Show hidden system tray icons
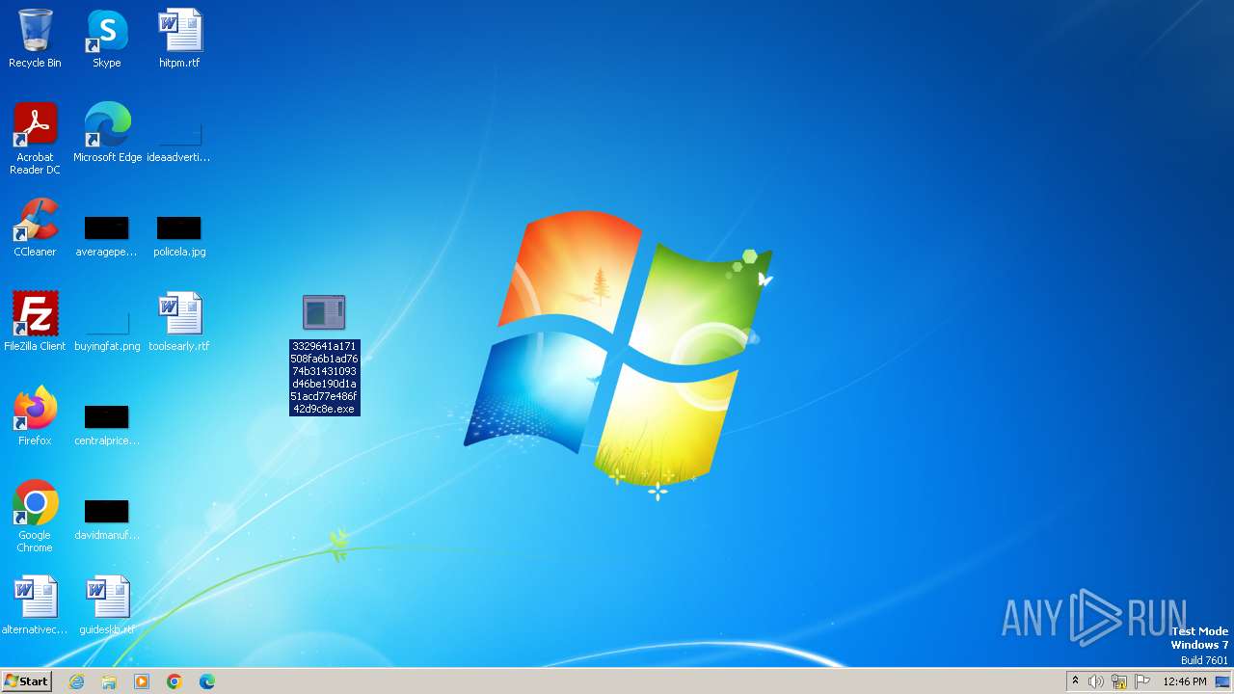The height and width of the screenshot is (694, 1234). [x=1075, y=681]
